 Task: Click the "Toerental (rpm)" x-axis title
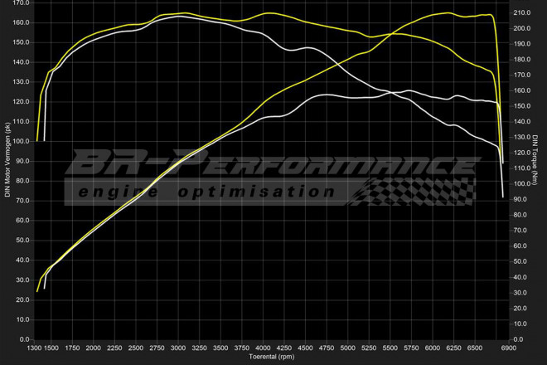coord(271,358)
